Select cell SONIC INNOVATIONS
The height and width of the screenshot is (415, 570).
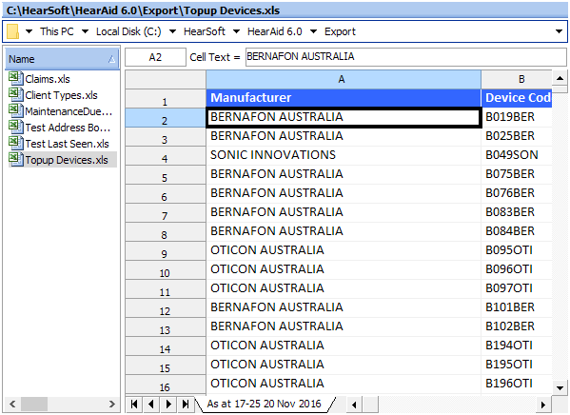point(344,155)
